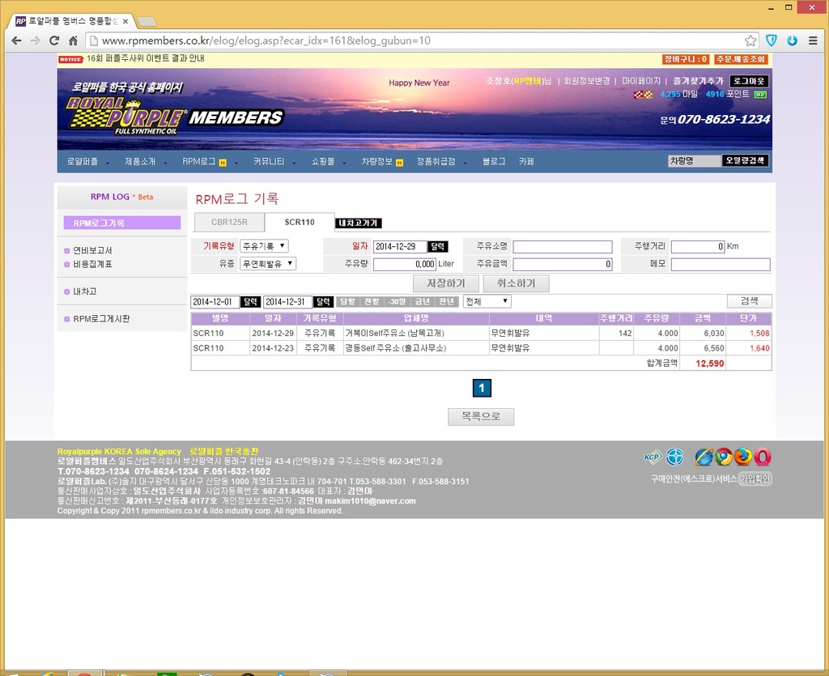The height and width of the screenshot is (676, 829).
Task: Select 연비보고서 in the left sidebar
Action: [92, 251]
